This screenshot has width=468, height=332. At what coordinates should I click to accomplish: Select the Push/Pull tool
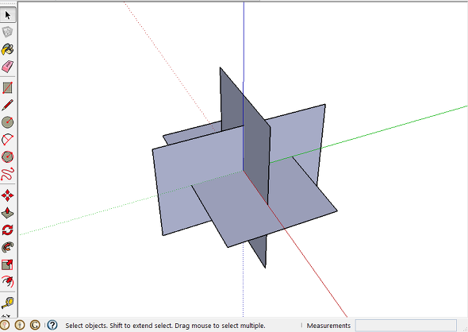tap(7, 213)
